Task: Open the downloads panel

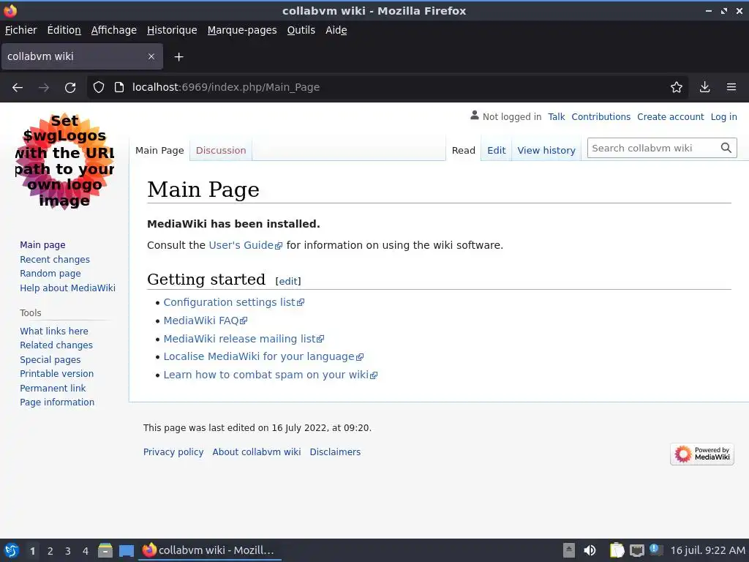Action: [x=704, y=87]
